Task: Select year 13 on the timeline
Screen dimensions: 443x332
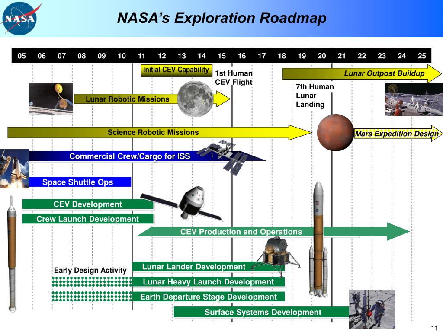Action: click(x=182, y=56)
